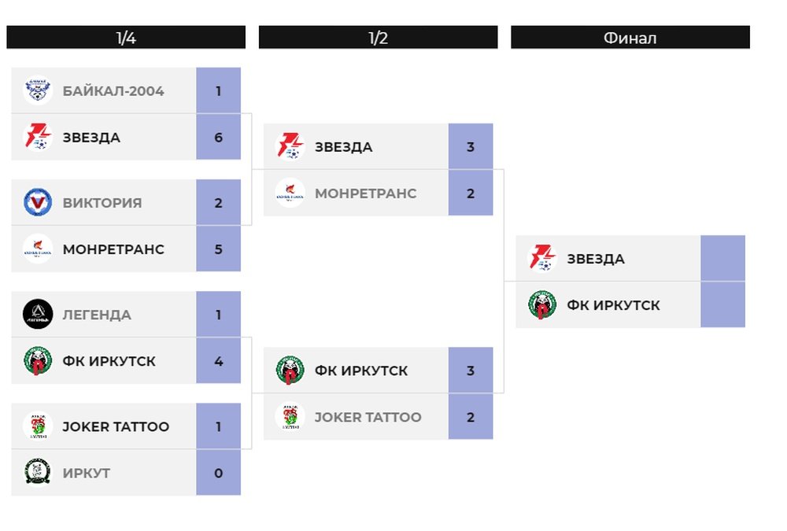Click Монретранс logo in the semifinal
Image resolution: width=787 pixels, height=531 pixels.
[290, 193]
